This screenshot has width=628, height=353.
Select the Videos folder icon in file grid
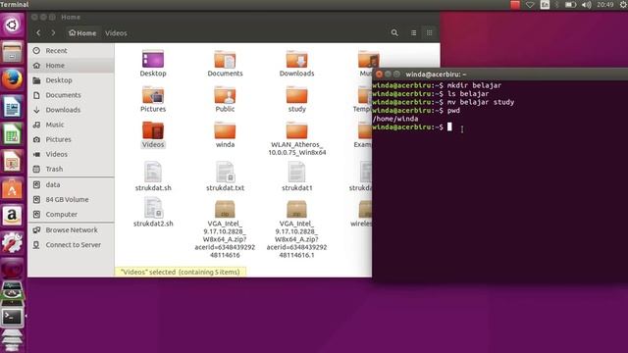[x=153, y=130]
